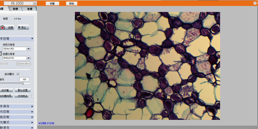The height and width of the screenshot is (129, 258).
Task: Open the IS 1000 camera model dropdown
Action: [x=35, y=3]
